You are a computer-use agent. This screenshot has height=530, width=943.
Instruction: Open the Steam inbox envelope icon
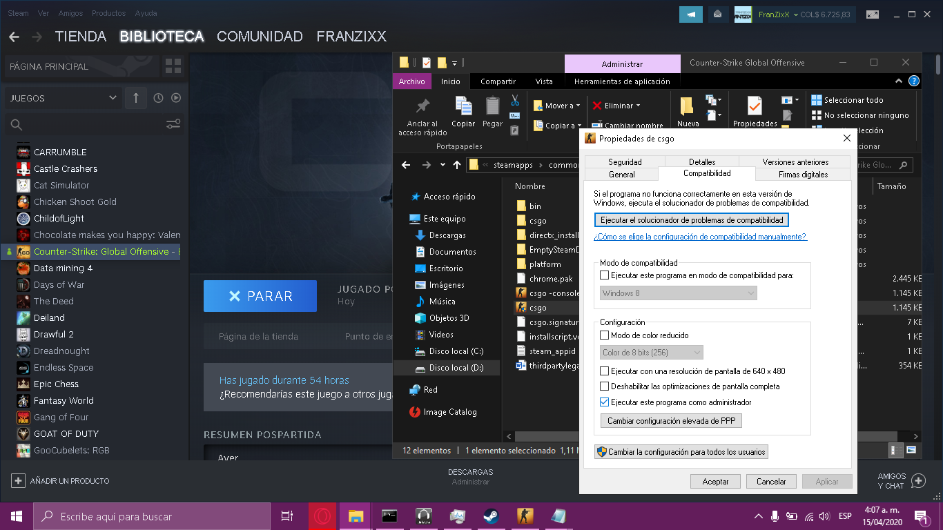(717, 14)
